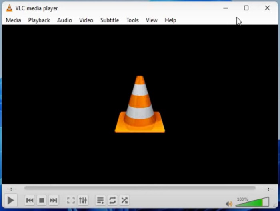Open the Video menu

pos(86,20)
